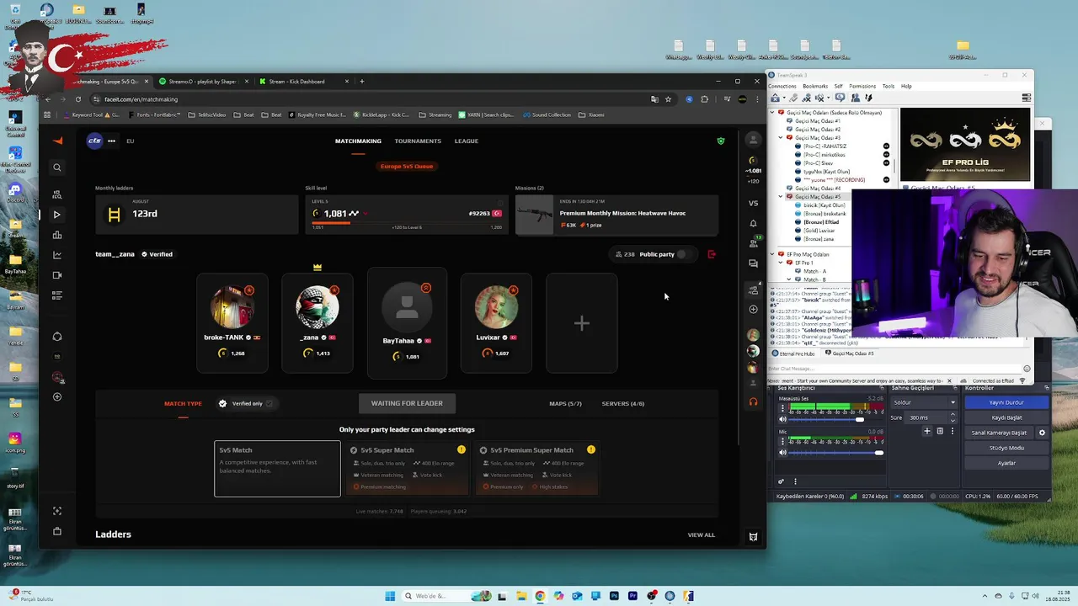Viewport: 1078px width, 606px height.
Task: Open transition three-dot options menu in OBS
Action: coord(953,431)
